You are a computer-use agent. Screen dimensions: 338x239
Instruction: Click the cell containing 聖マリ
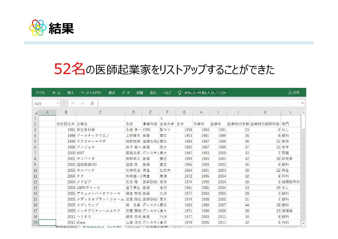[167, 130]
